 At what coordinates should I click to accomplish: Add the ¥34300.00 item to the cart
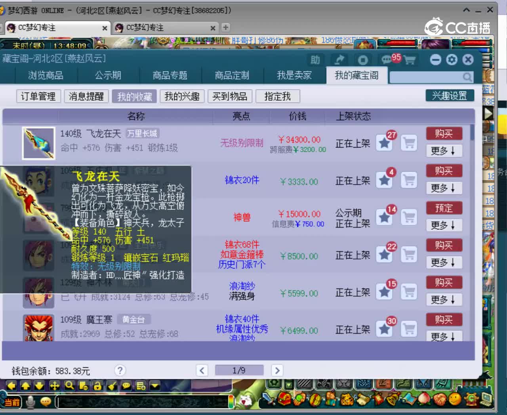coord(409,143)
